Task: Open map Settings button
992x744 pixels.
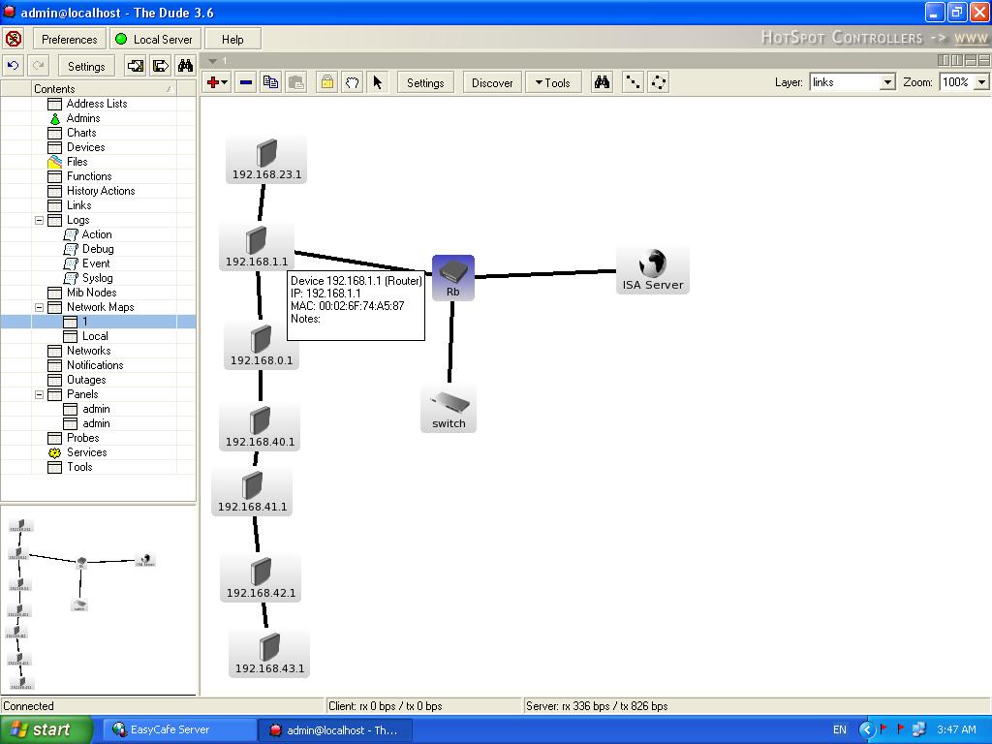Action: point(425,83)
